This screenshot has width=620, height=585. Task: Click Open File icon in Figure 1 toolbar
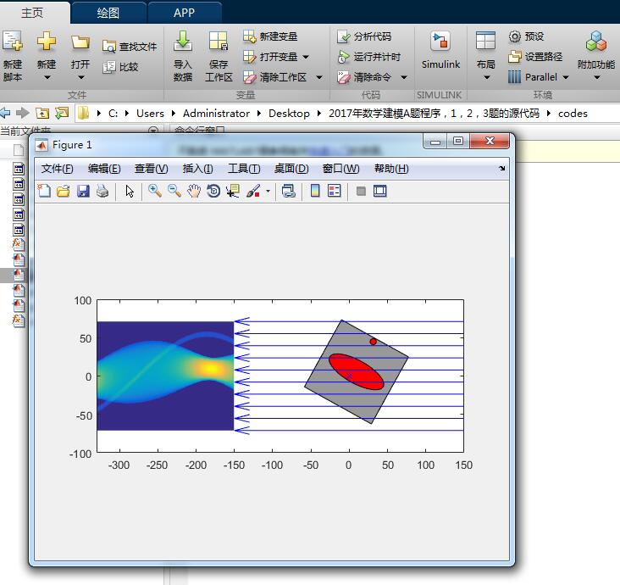click(64, 191)
